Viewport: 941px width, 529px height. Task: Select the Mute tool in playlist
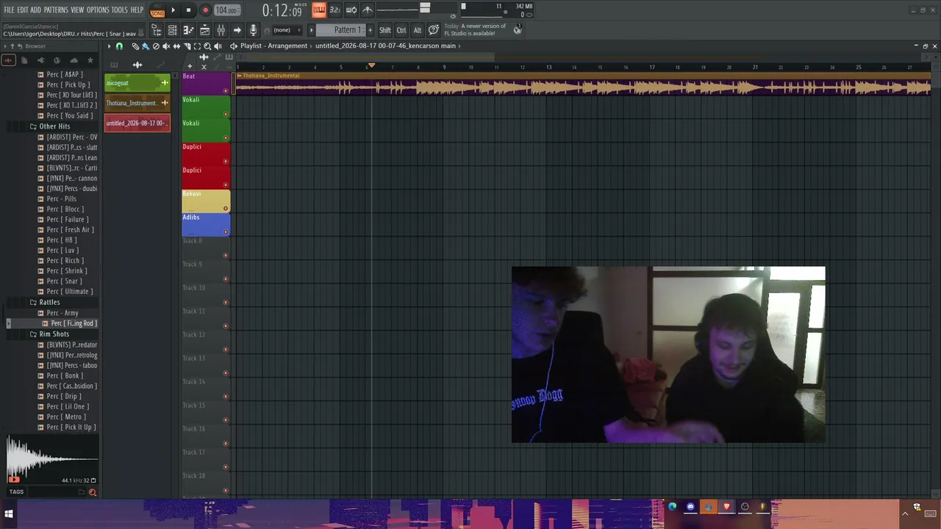pos(166,46)
